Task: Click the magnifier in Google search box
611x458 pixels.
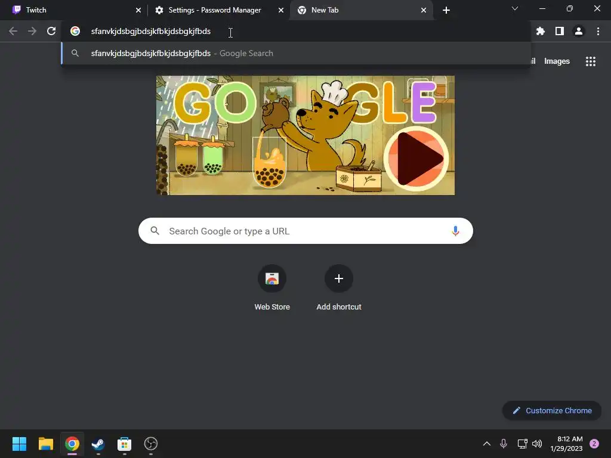Action: [x=155, y=231]
